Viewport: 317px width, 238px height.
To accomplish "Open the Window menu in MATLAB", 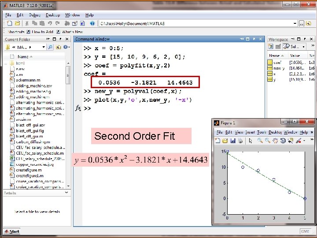I will pos(72,15).
